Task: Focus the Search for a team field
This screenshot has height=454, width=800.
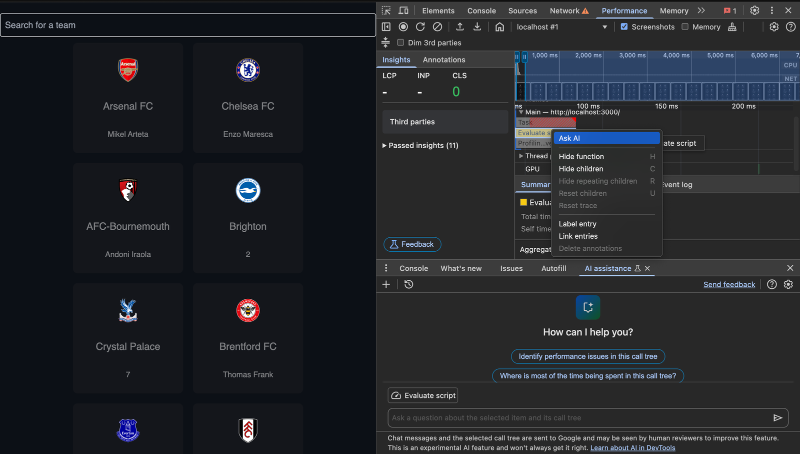Action: pyautogui.click(x=188, y=25)
